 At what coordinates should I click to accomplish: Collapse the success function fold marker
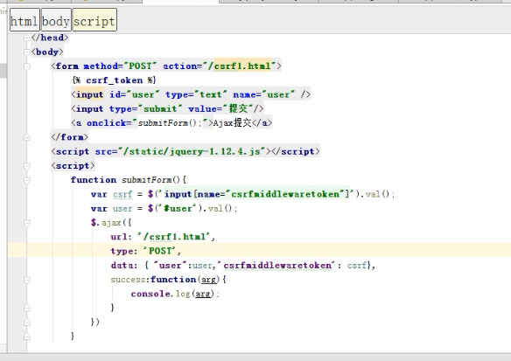(x=27, y=280)
